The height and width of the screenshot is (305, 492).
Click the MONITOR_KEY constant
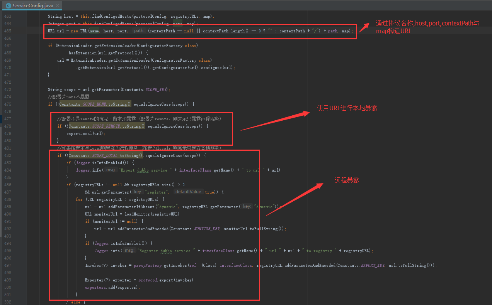(207, 229)
